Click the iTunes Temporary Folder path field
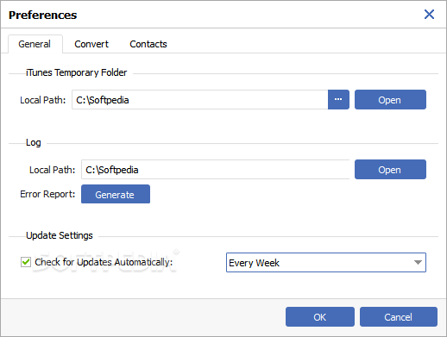This screenshot has height=337, width=447. click(x=200, y=99)
